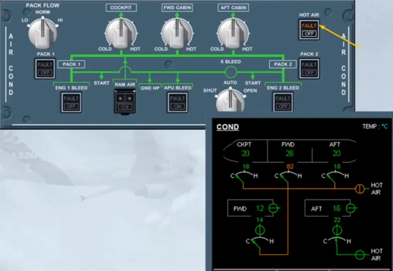Lift the guarded RAM AIR switch
Image resolution: width=393 pixels, height=271 pixels.
(x=125, y=102)
